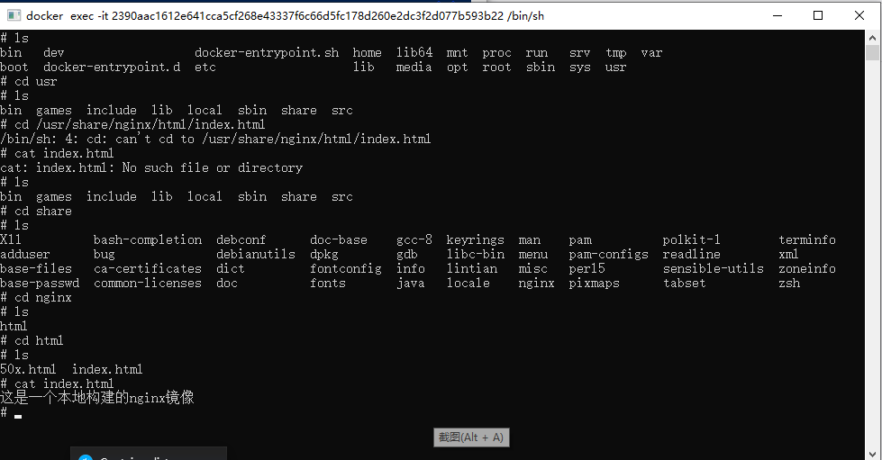Click the 'base-passwd' directory entry
Screen dimensions: 882x460
(40, 283)
